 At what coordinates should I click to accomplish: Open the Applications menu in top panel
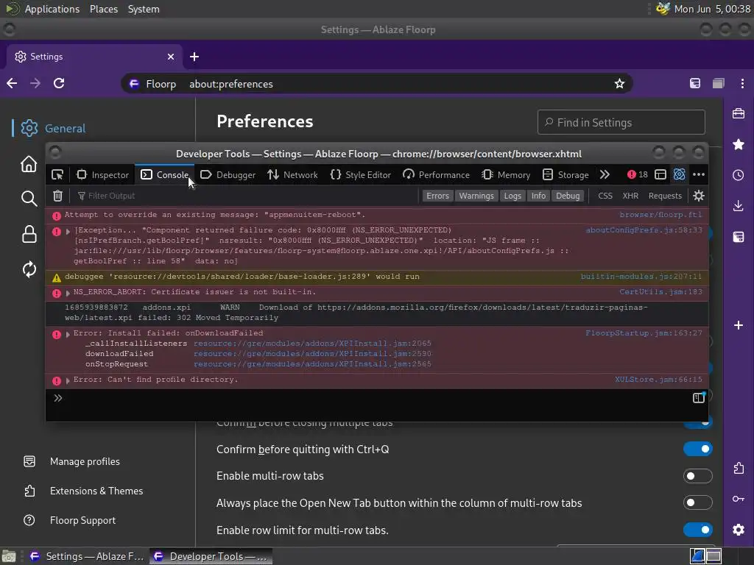pyautogui.click(x=52, y=9)
